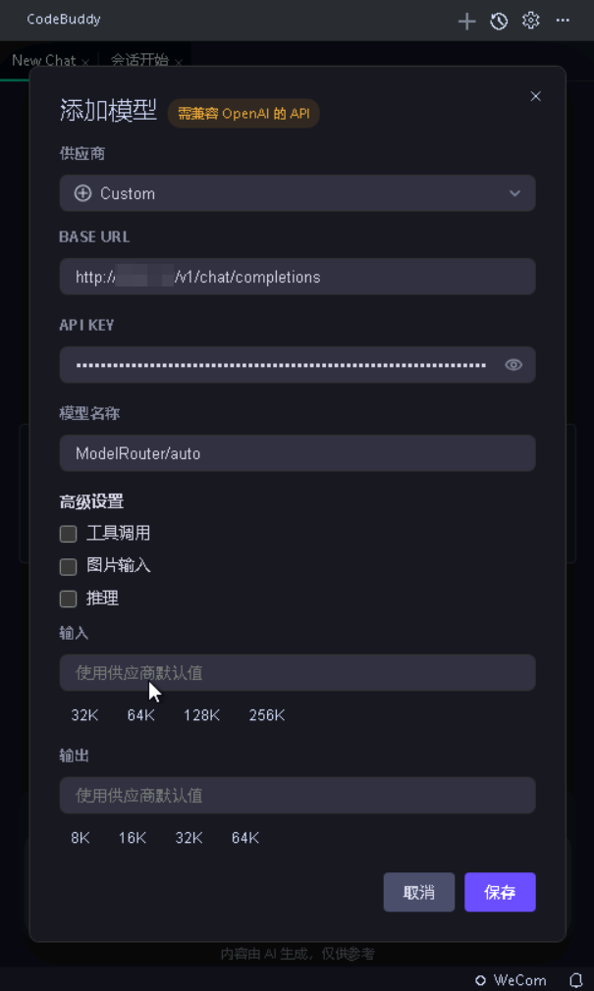
Task: Open CodeBuddy settings gear icon
Action: (530, 21)
